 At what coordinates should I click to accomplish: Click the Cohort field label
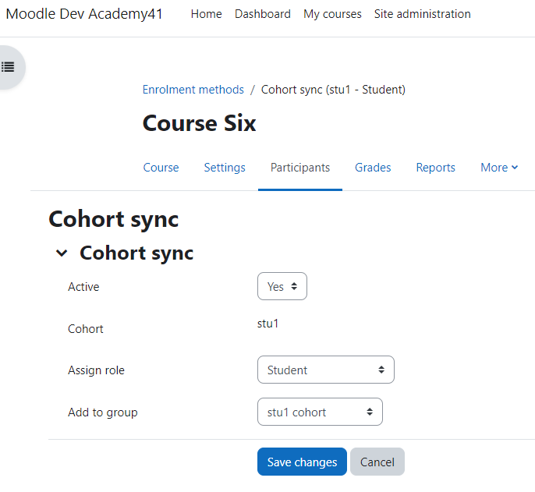(x=86, y=329)
